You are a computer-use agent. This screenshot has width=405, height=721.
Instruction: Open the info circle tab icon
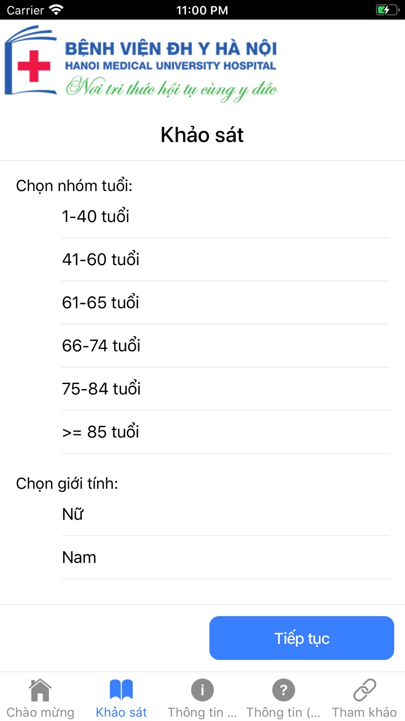[x=202, y=690]
